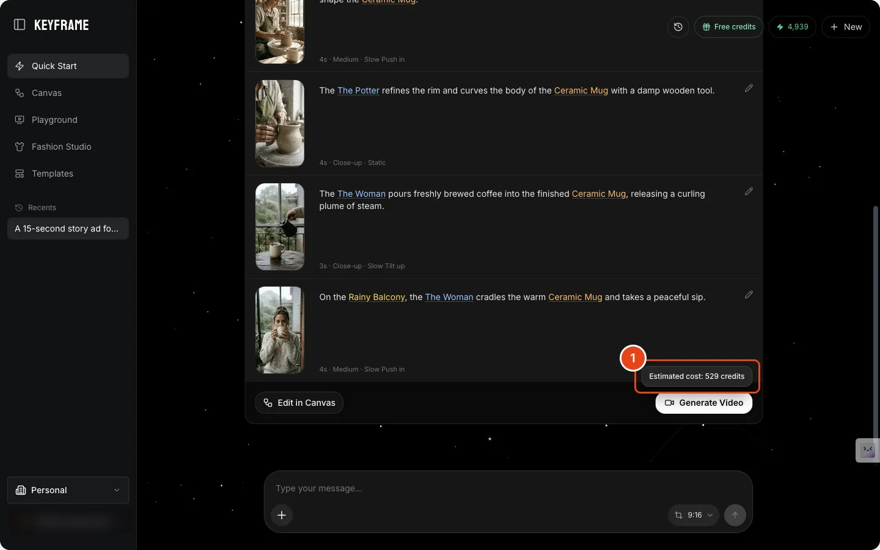Image resolution: width=880 pixels, height=550 pixels.
Task: Click 'Estimated cost: 529 credits' label
Action: 697,376
